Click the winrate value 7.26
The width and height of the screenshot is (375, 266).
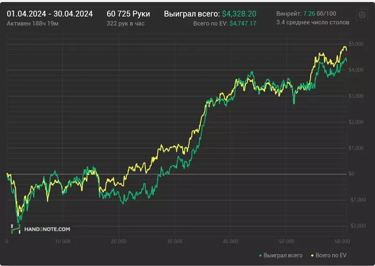(310, 12)
